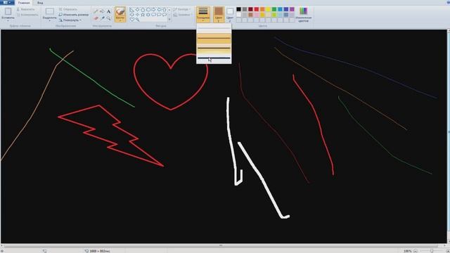Open the shape Fill dropdown
This screenshot has height=253, width=450.
pyautogui.click(x=181, y=15)
